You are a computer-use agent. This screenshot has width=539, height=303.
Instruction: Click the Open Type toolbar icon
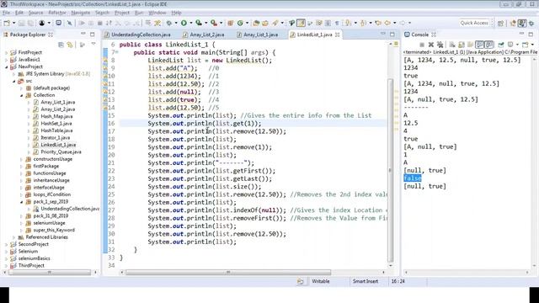256,23
